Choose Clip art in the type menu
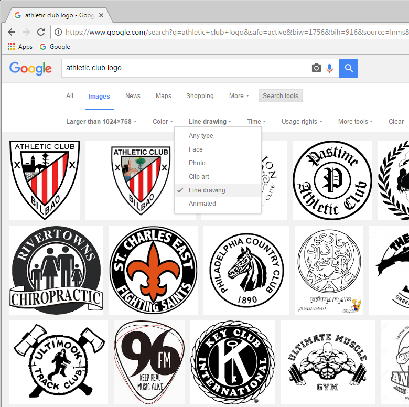This screenshot has width=409, height=407. (218, 177)
